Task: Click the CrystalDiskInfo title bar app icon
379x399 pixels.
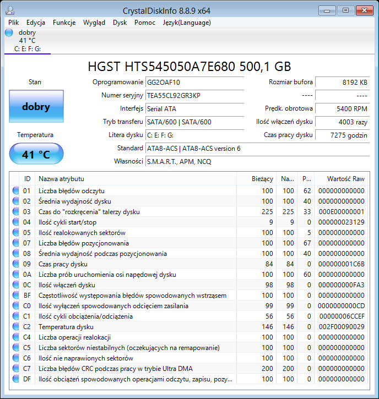Action: coord(10,10)
